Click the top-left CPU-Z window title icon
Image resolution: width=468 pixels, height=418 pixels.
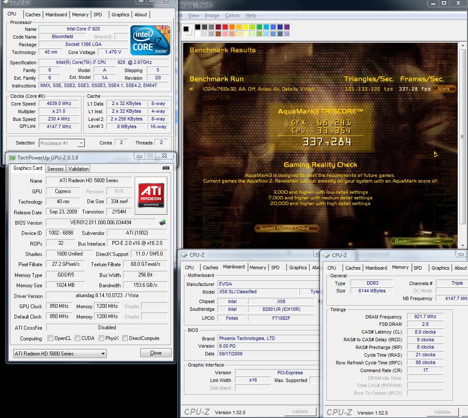tap(6, 2)
